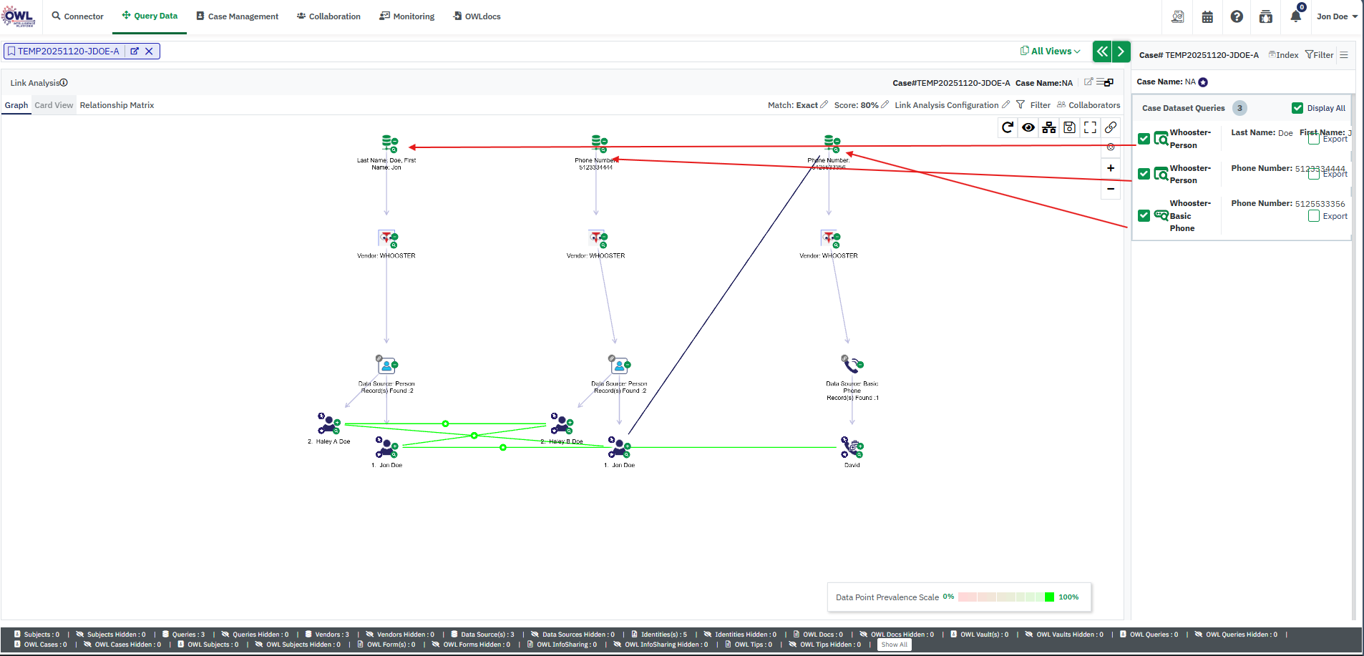Viewport: 1364px width, 656px height.
Task: Click the Data Point Prevalence color scale
Action: click(1005, 597)
